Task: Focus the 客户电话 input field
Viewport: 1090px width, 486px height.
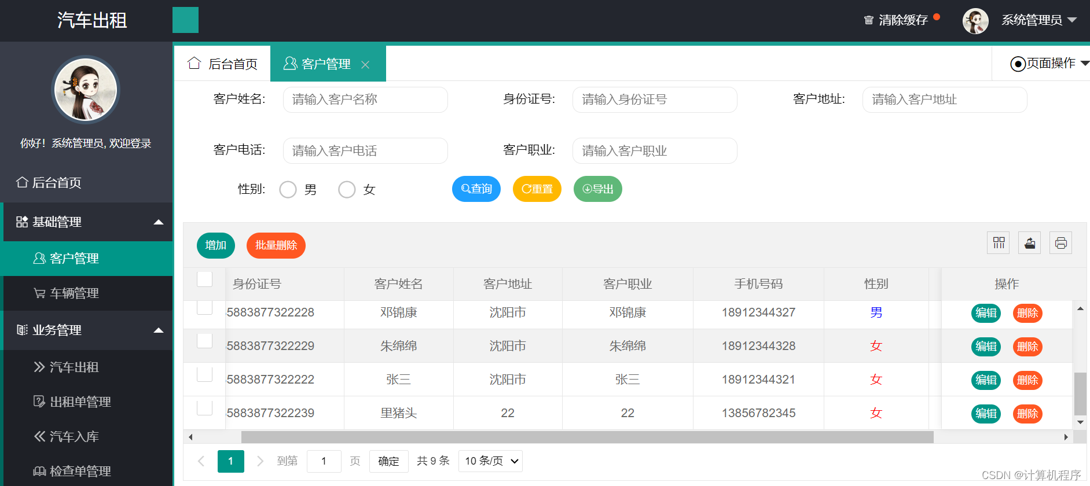Action: coord(365,150)
